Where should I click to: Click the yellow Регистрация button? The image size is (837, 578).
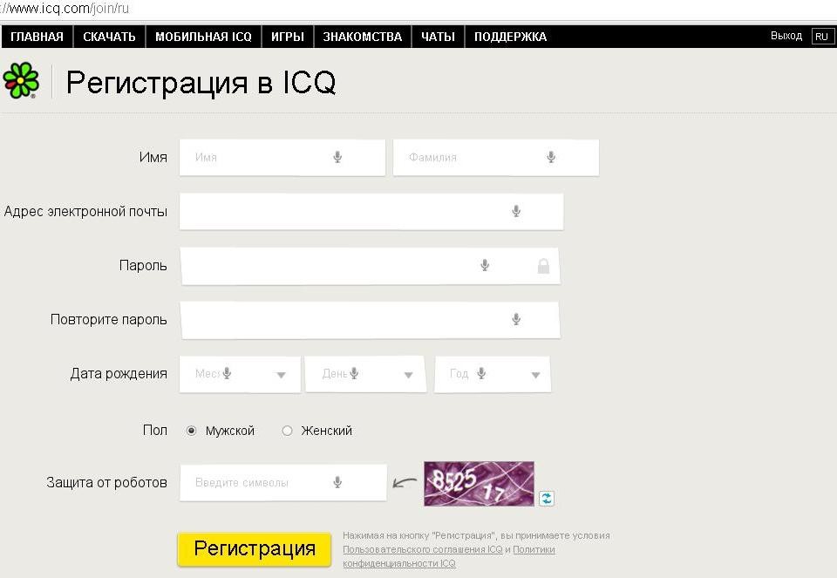pos(254,548)
